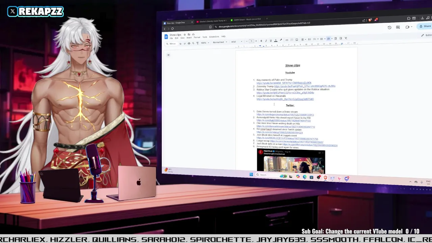This screenshot has height=243, width=432.
Task: Open a new browser tab
Action: click(267, 19)
